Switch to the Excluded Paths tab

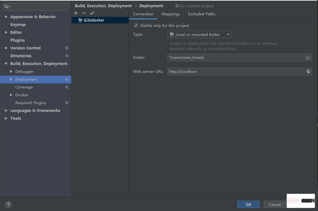pyautogui.click(x=202, y=14)
